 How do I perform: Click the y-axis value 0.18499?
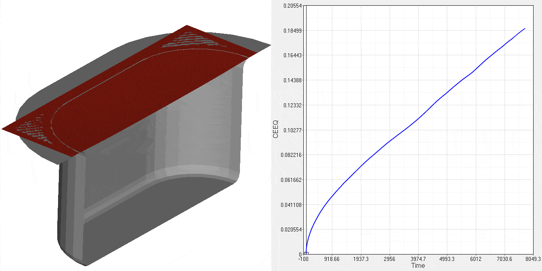292,31
